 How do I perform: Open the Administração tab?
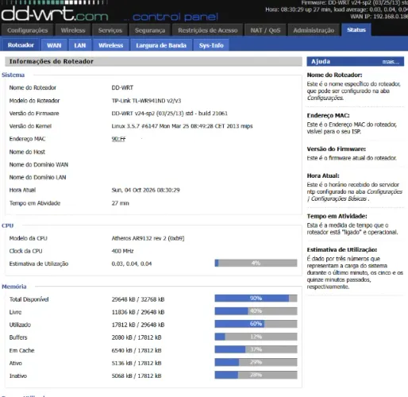(314, 30)
